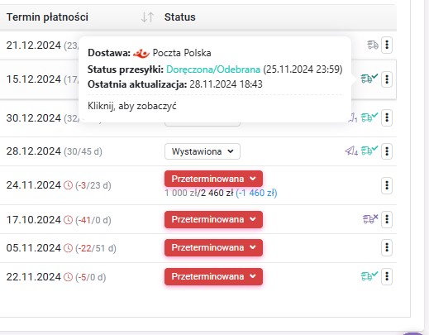Viewport: 429px width, 335px height.
Task: Click last update timestamp 28.11.2024 18:43
Action: point(226,84)
